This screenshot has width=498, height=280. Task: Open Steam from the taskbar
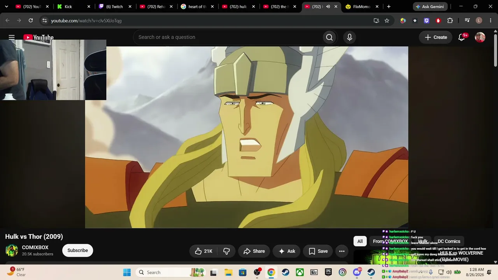285,272
